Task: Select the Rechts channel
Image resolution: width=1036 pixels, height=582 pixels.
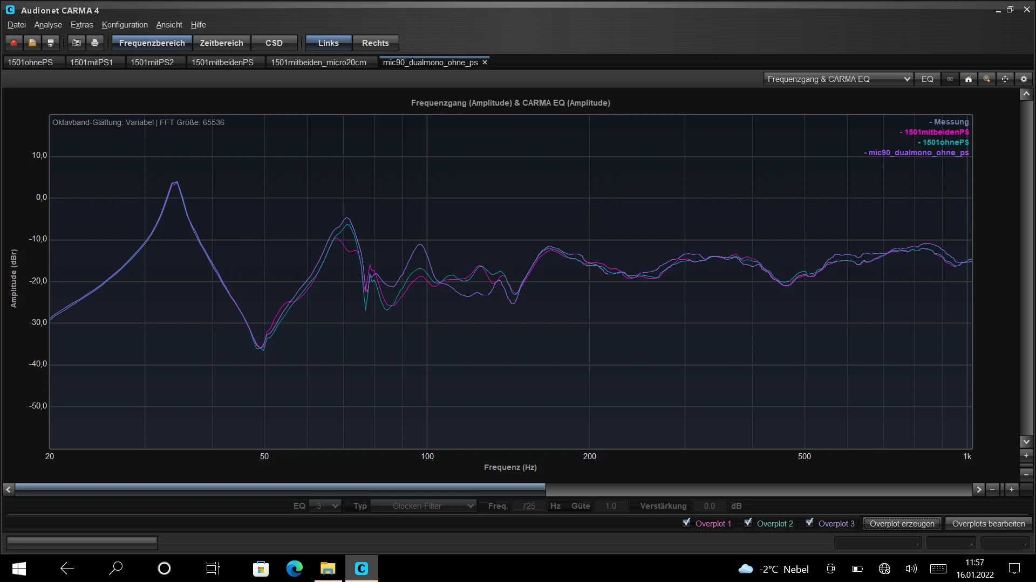Action: (x=376, y=43)
